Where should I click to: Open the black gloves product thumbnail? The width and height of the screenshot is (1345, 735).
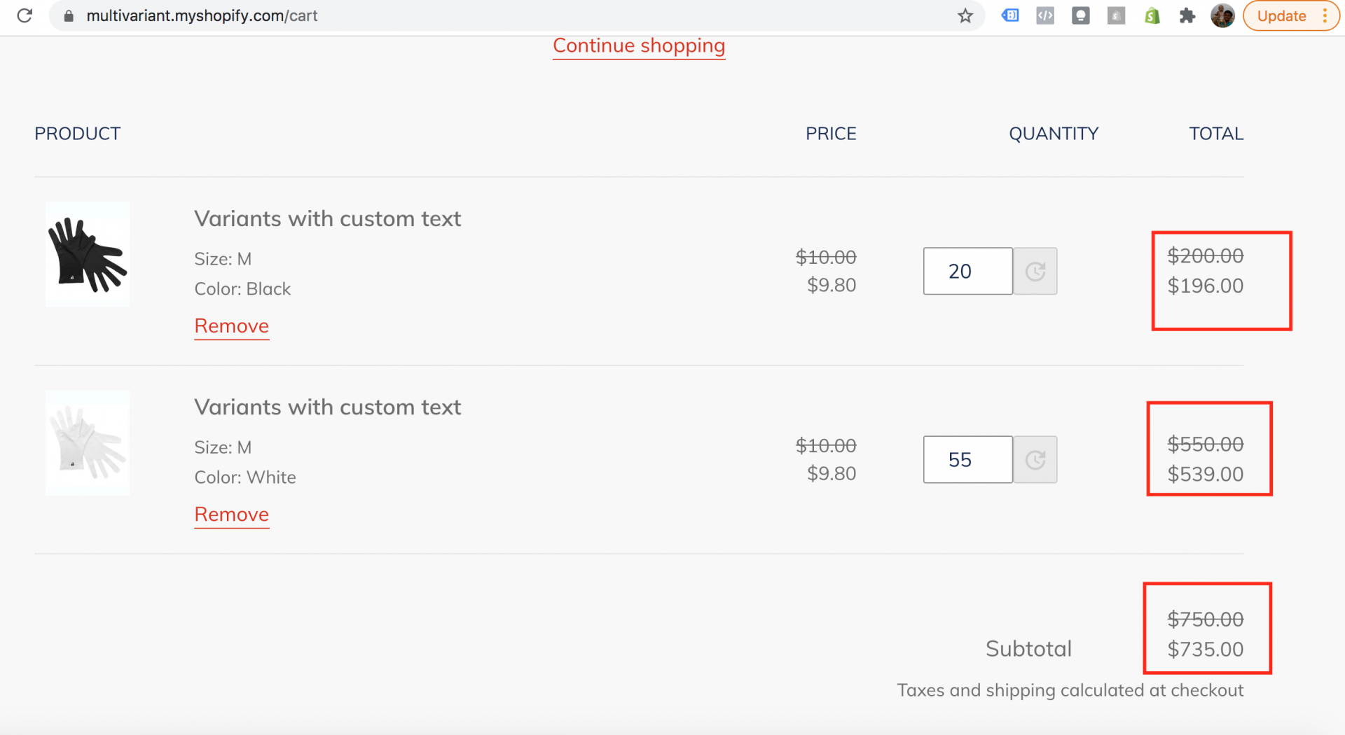point(88,255)
